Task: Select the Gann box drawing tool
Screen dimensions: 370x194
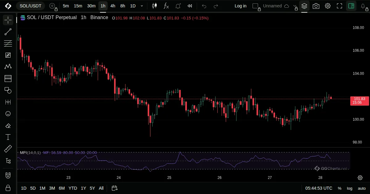Action: 8,55
